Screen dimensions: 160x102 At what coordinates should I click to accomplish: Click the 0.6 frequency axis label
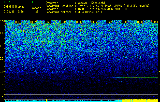(2, 97)
